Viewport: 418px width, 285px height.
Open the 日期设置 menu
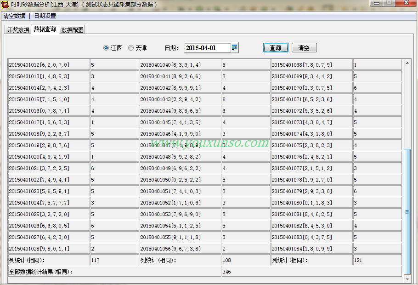point(45,16)
